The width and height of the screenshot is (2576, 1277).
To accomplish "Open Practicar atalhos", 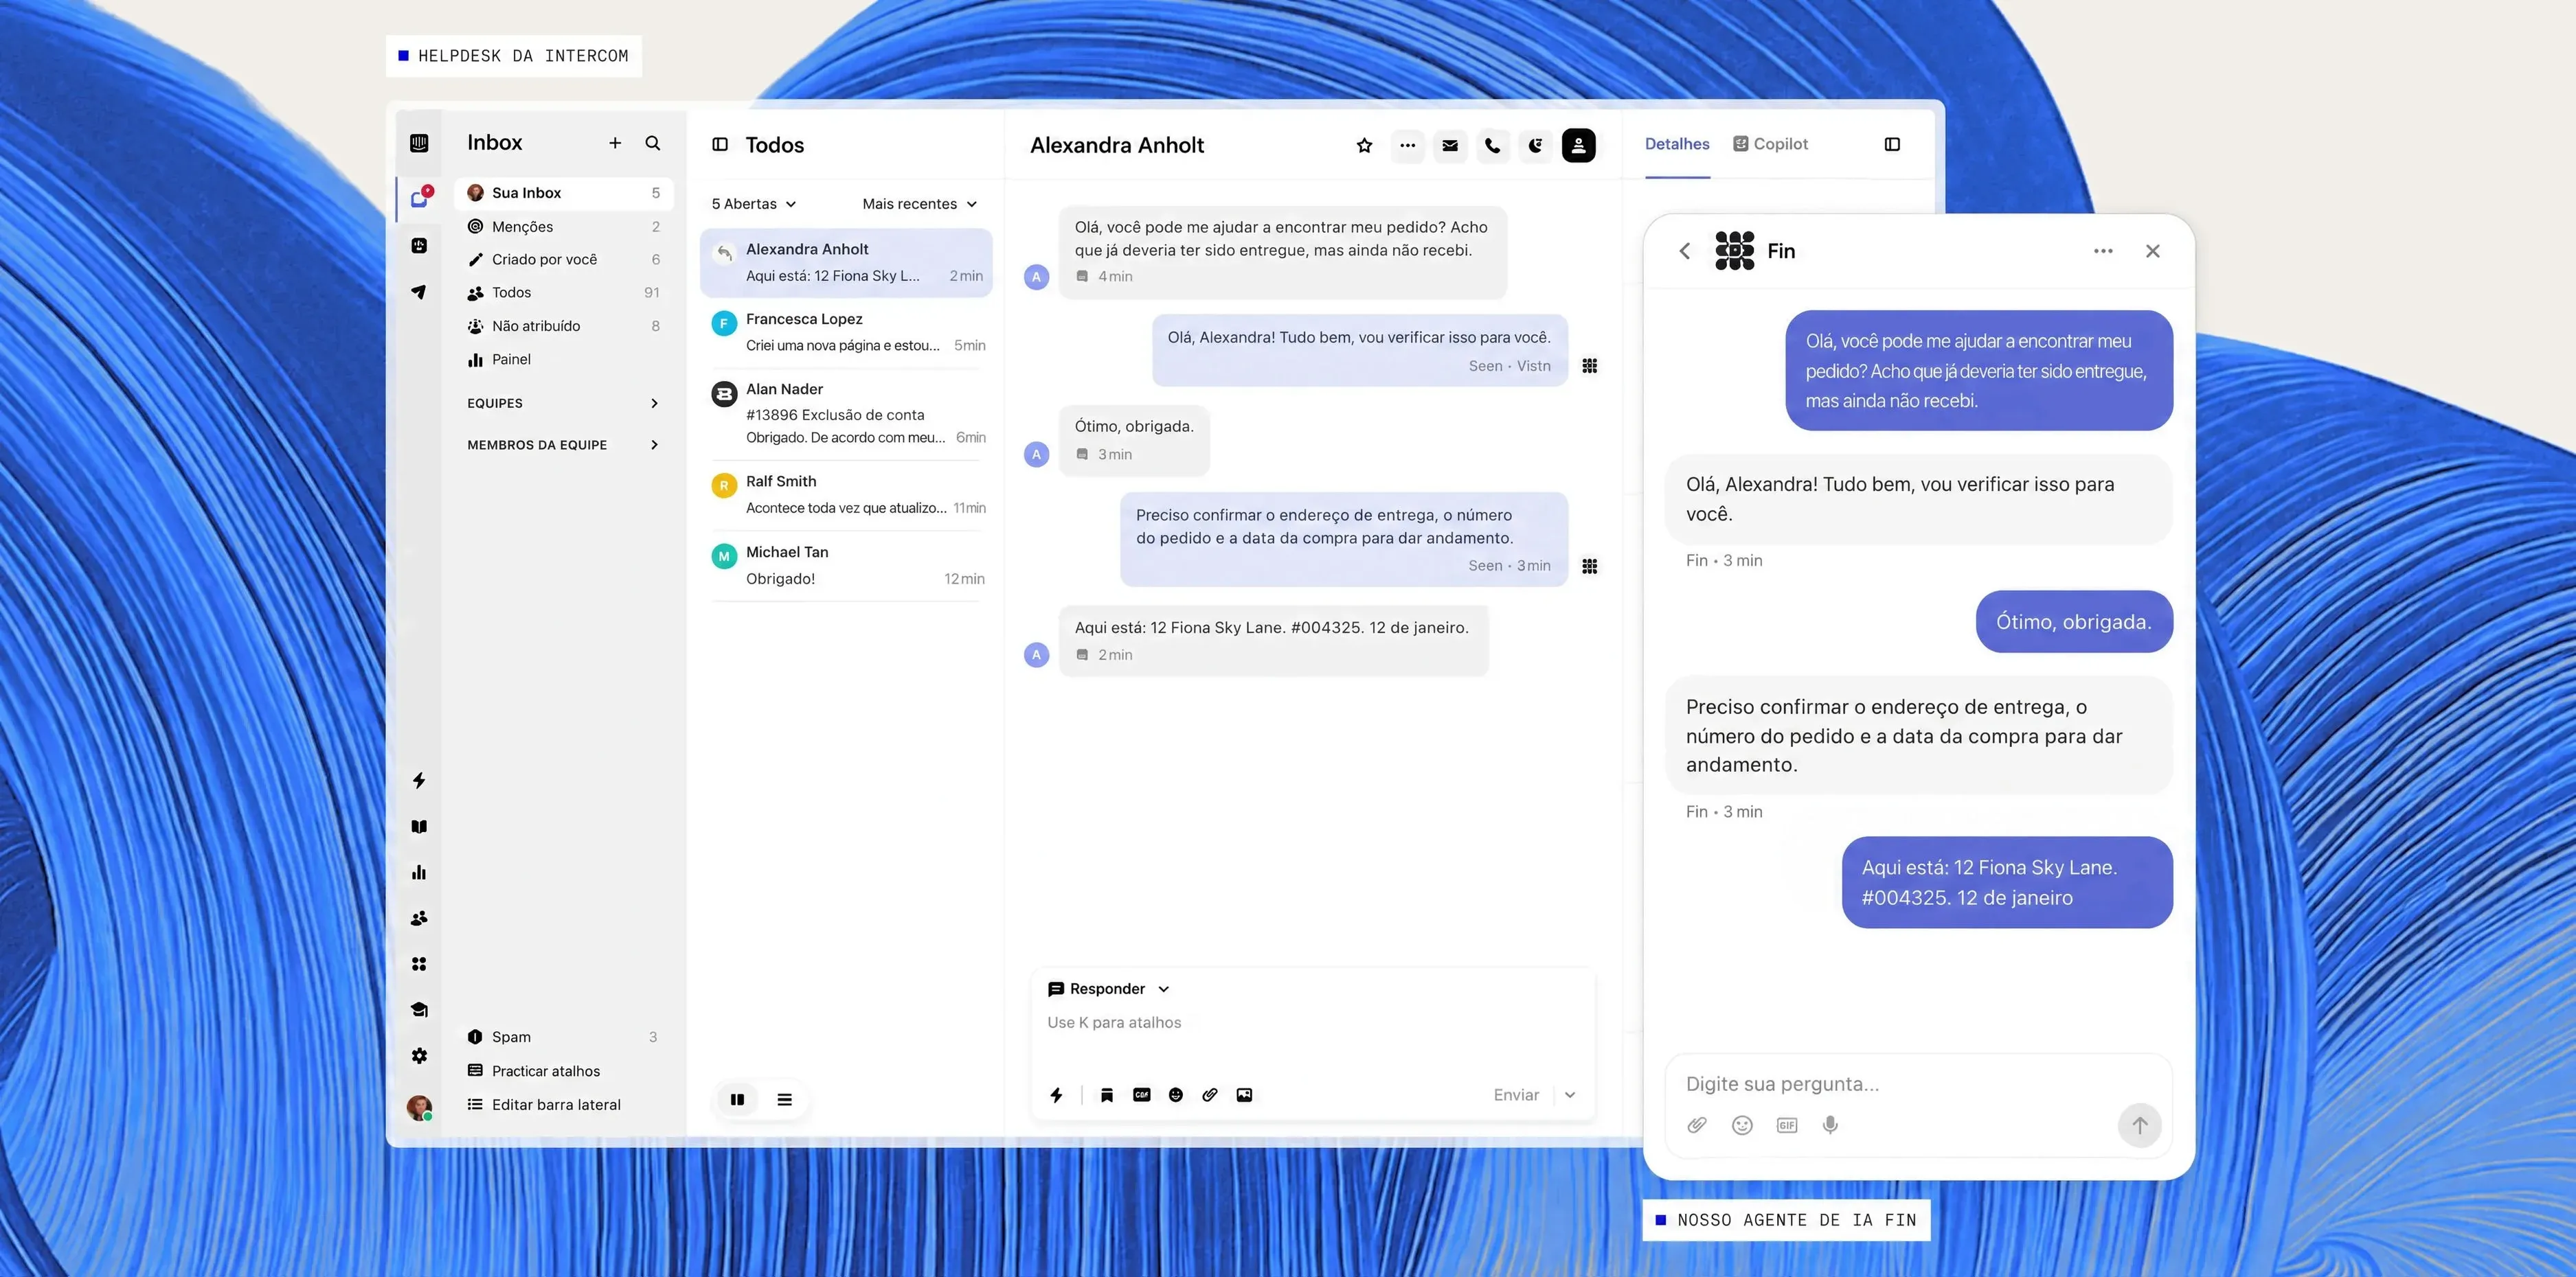I will [534, 1071].
